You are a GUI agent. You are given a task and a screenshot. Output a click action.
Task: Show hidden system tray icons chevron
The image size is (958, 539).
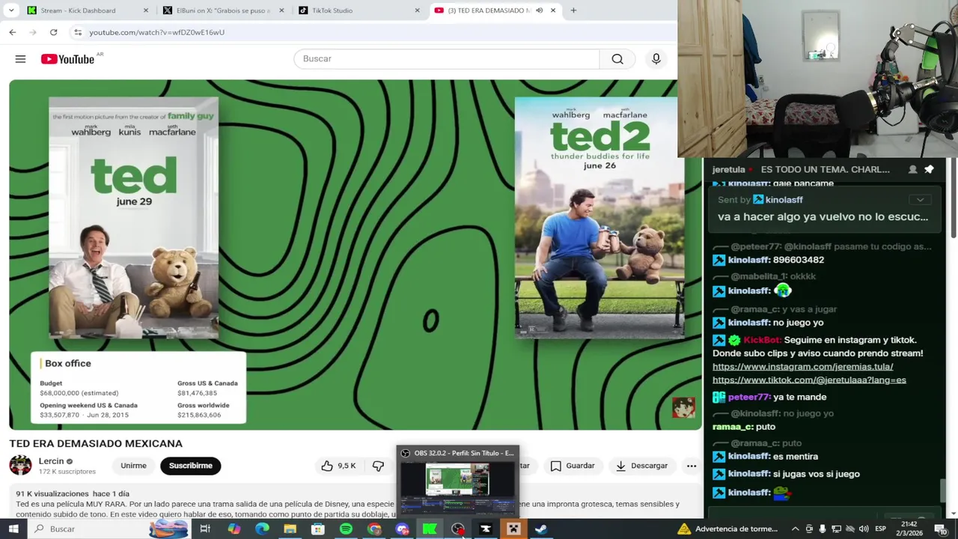[795, 529]
